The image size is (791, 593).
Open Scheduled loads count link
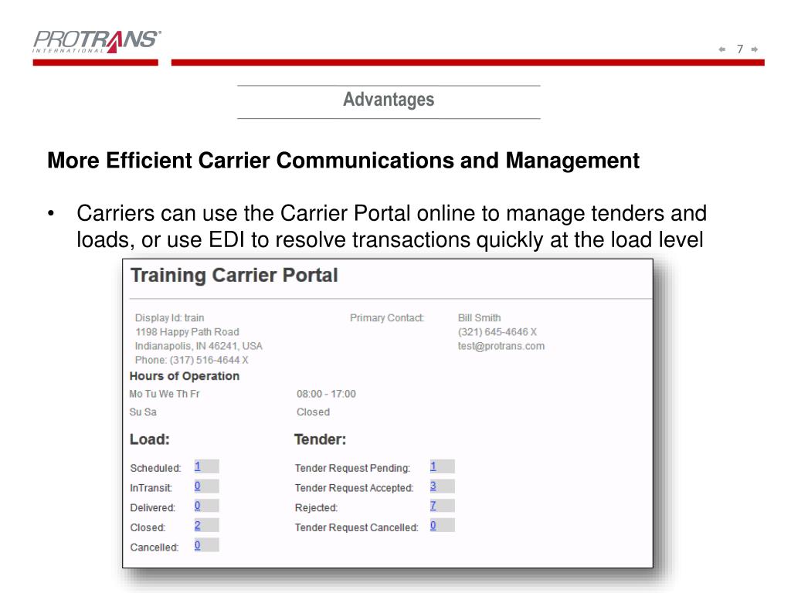tap(197, 466)
